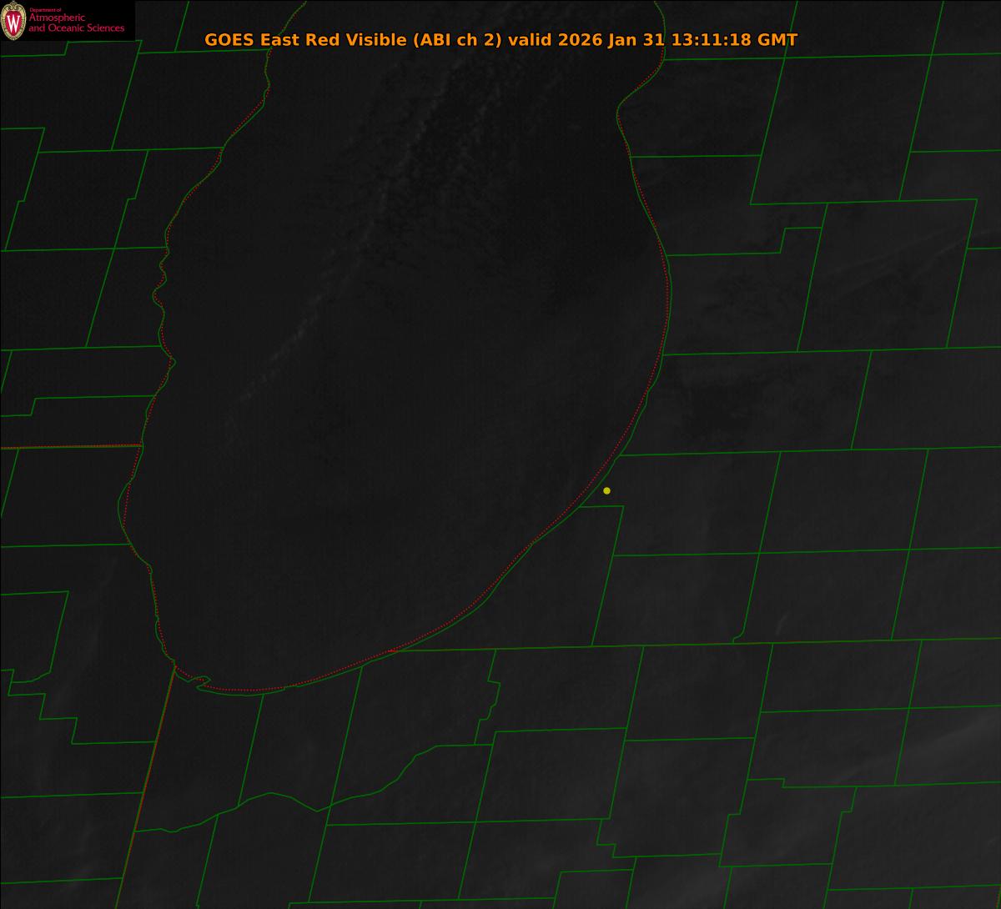1001x909 pixels.
Task: Click the long horizontal state border southeast of the lake
Action: (751, 644)
